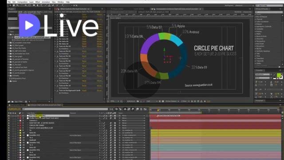
Task: Click the timeline layer search field
Action: tap(65, 109)
